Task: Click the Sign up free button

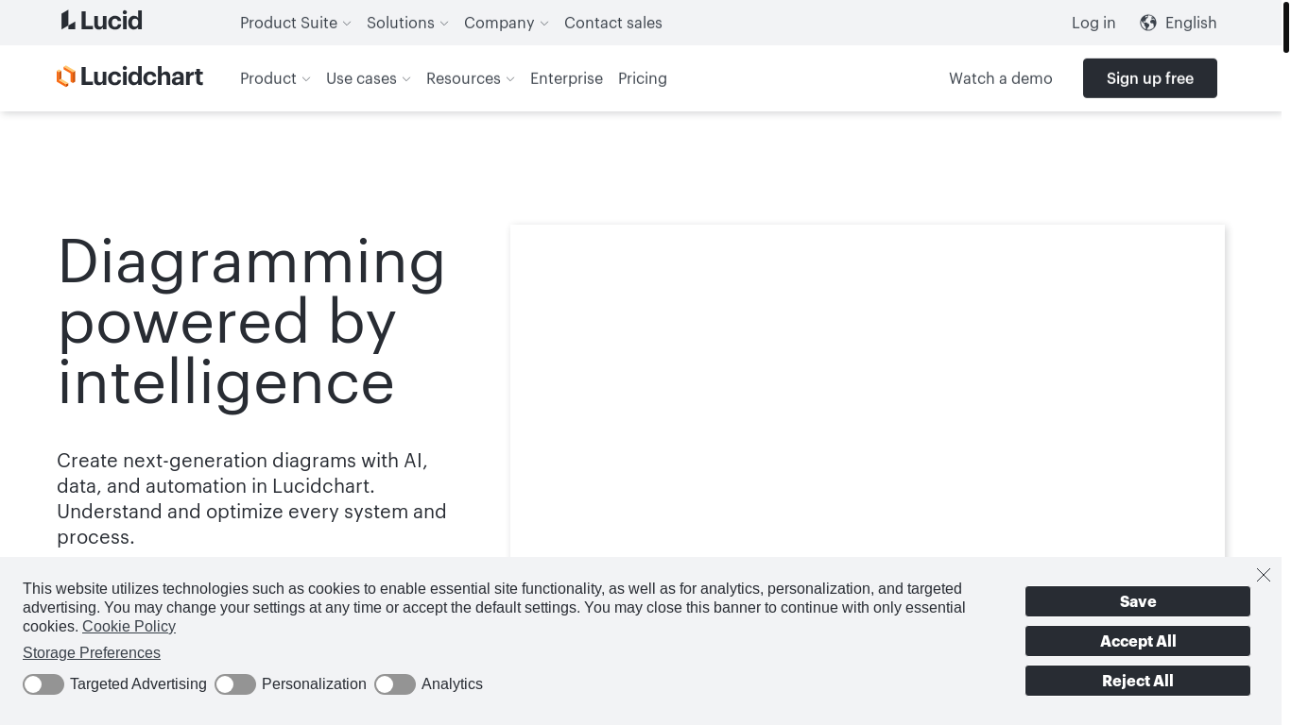Action: 1150,78
